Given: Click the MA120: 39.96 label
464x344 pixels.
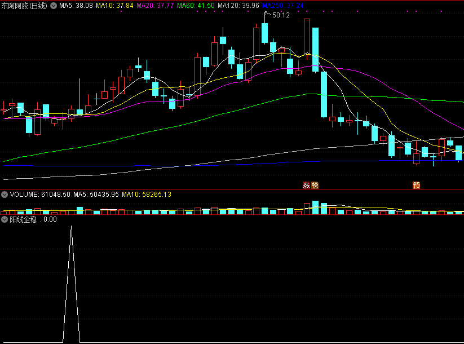Looking at the screenshot, I should coord(238,6).
